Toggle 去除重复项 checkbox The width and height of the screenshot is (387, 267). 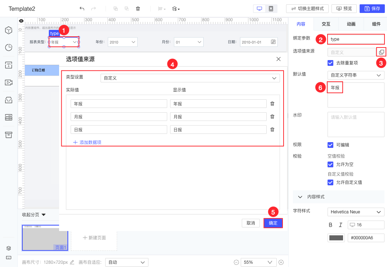(330, 63)
